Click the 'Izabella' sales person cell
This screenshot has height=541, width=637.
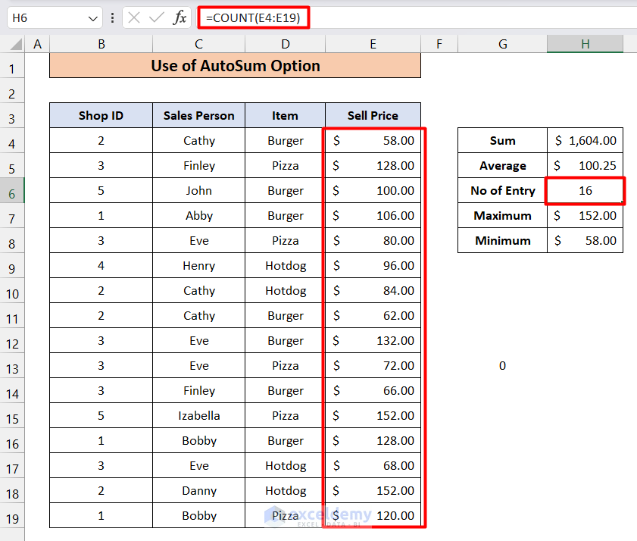[198, 415]
